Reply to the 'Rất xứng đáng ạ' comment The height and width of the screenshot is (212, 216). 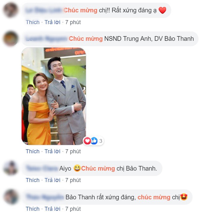tap(53, 22)
